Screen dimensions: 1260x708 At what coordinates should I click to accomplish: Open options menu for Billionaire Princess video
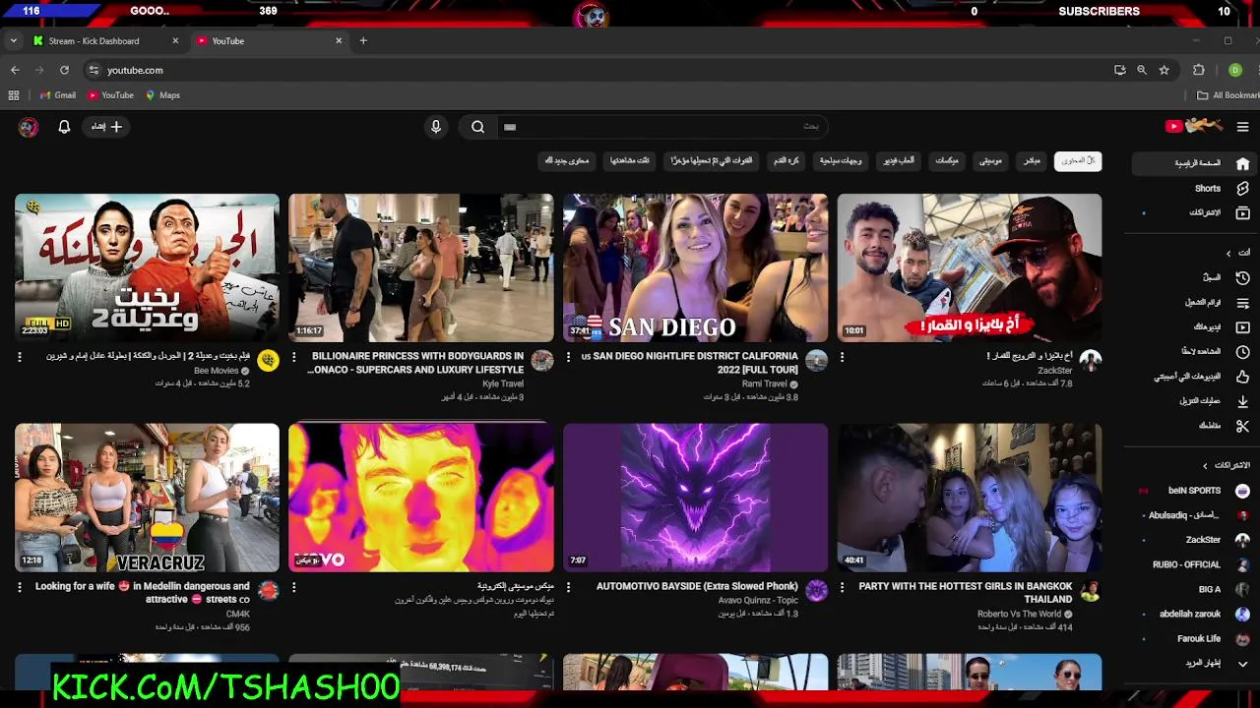293,357
